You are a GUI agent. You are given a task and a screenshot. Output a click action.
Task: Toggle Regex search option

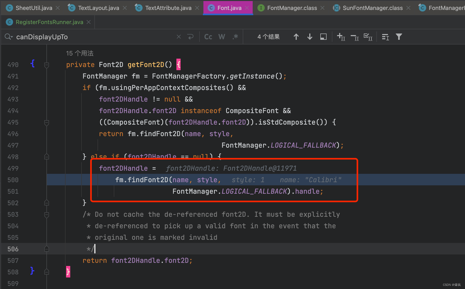235,37
